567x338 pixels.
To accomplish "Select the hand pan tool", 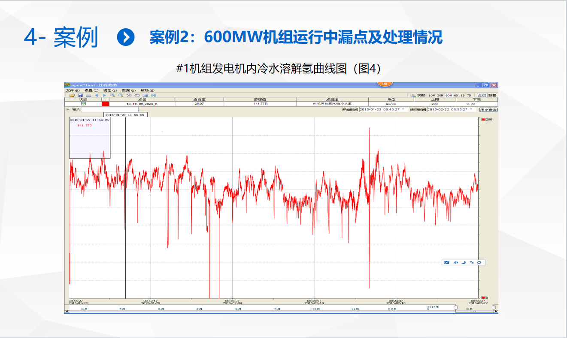I will [137, 95].
